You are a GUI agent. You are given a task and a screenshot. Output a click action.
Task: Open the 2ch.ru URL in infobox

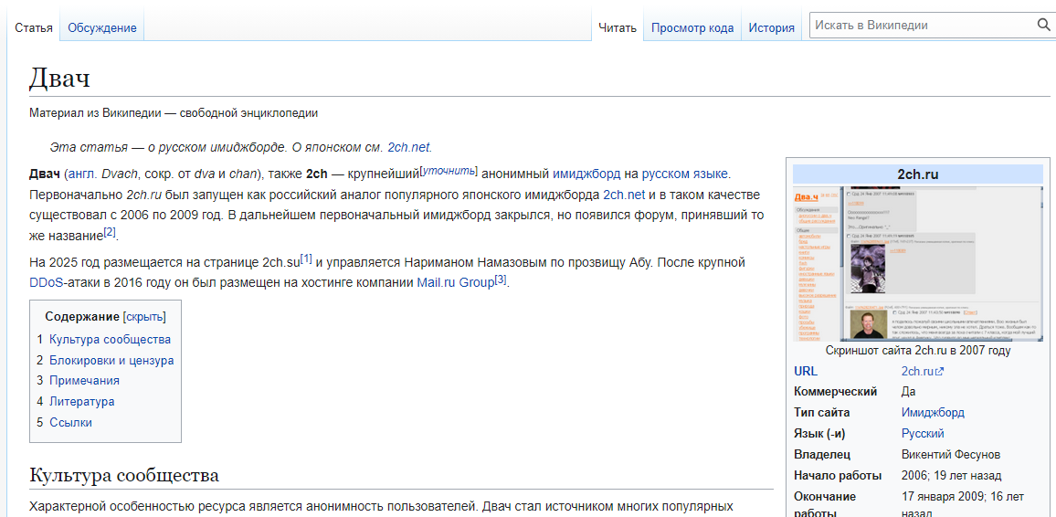point(917,371)
